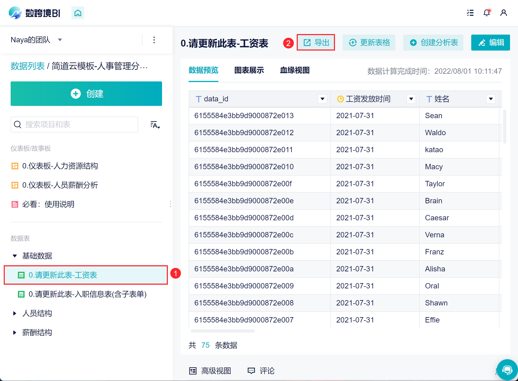Click the home icon in header
The image size is (518, 381).
click(x=78, y=13)
